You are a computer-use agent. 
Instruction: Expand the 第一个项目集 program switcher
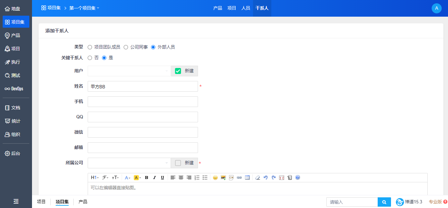click(x=84, y=8)
